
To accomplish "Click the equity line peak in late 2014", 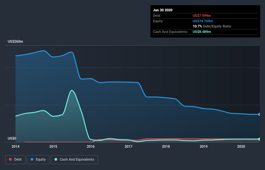I will pos(44,50).
